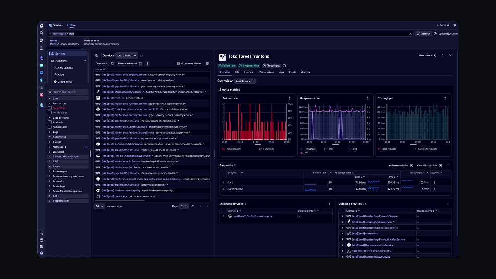496x279 pixels.
Task: Clear the Namespace filter with X icon
Action: pos(410,34)
